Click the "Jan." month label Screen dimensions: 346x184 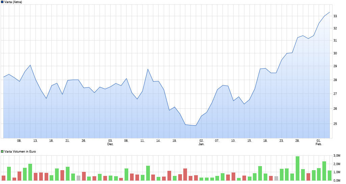point(201,144)
